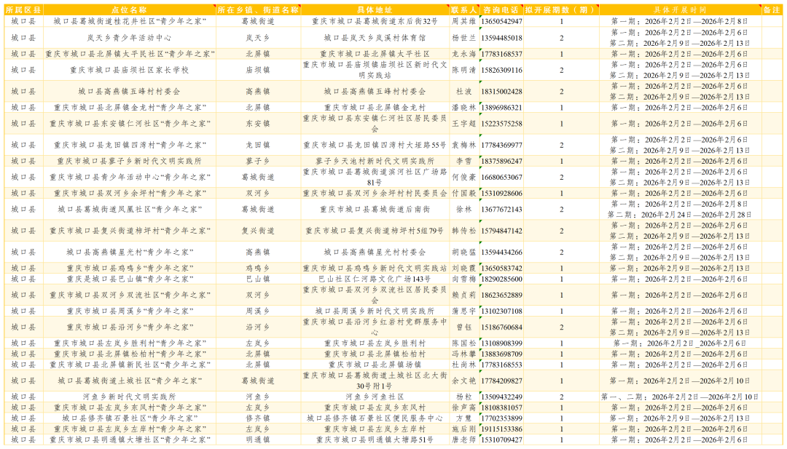Screen dimensions: 787x449
Task: Click contact name 杨世兰
Action: click(464, 38)
